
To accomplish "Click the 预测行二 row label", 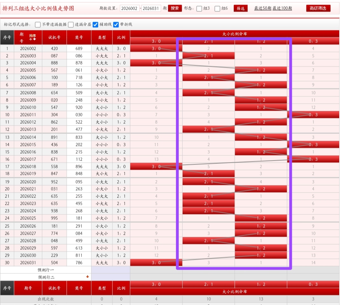I will (46, 277).
